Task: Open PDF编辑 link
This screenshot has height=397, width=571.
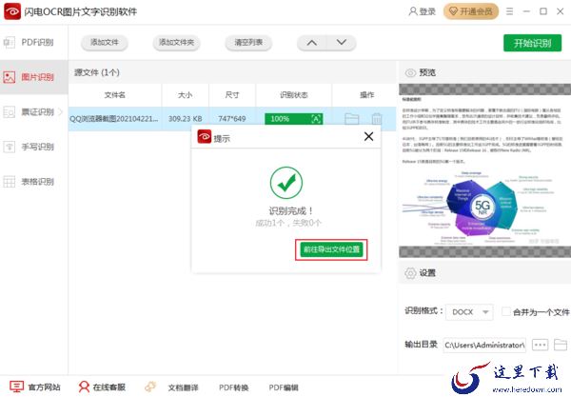Action: [284, 387]
